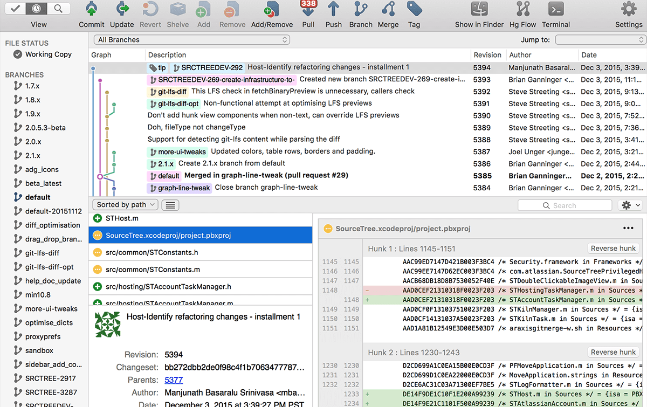The width and height of the screenshot is (647, 407).
Task: Select the 2.0.5.3-beta branch
Action: click(x=45, y=128)
